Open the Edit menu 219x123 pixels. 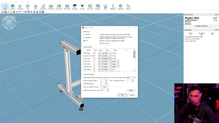click(6, 2)
